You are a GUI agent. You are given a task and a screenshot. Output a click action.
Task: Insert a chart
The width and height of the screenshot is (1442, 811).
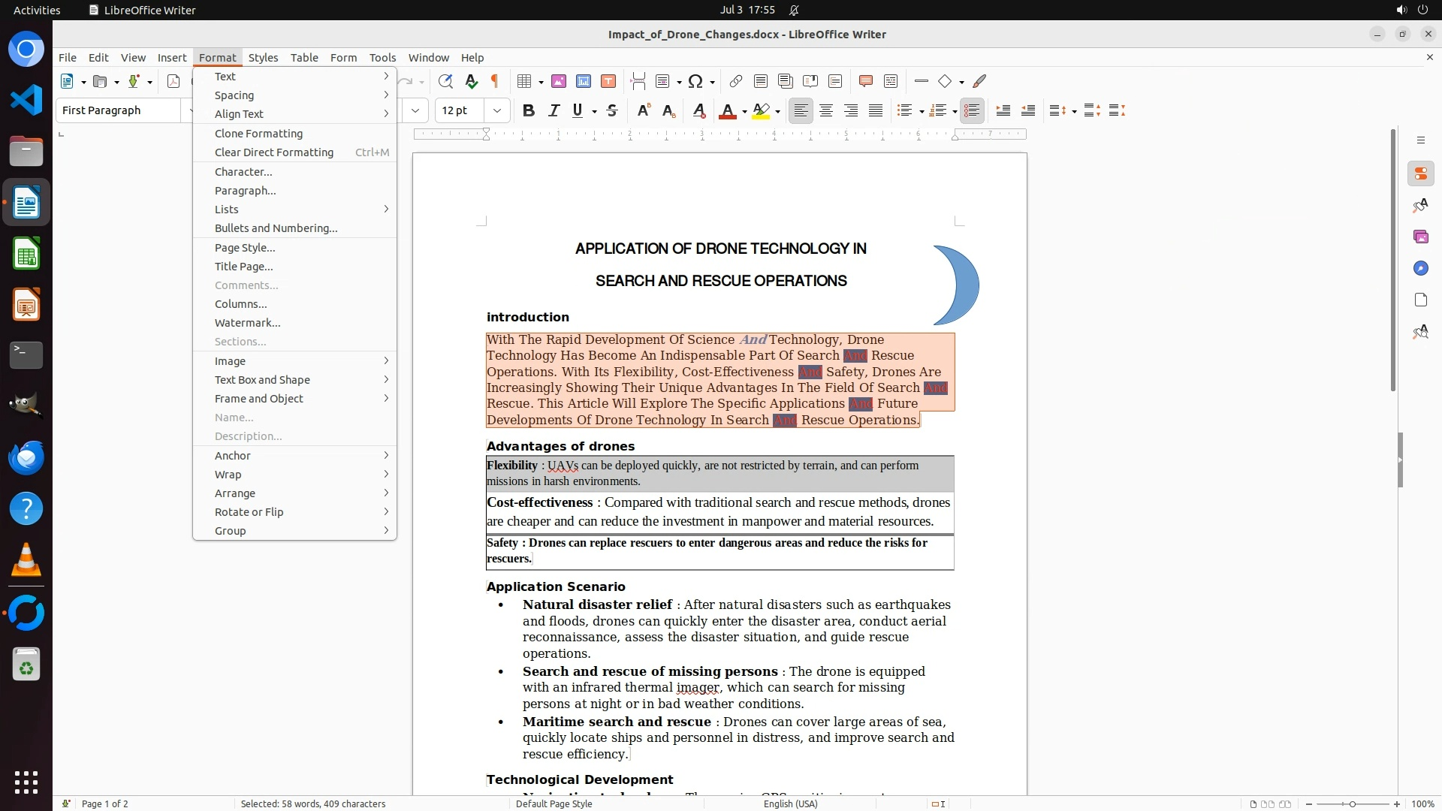[584, 81]
